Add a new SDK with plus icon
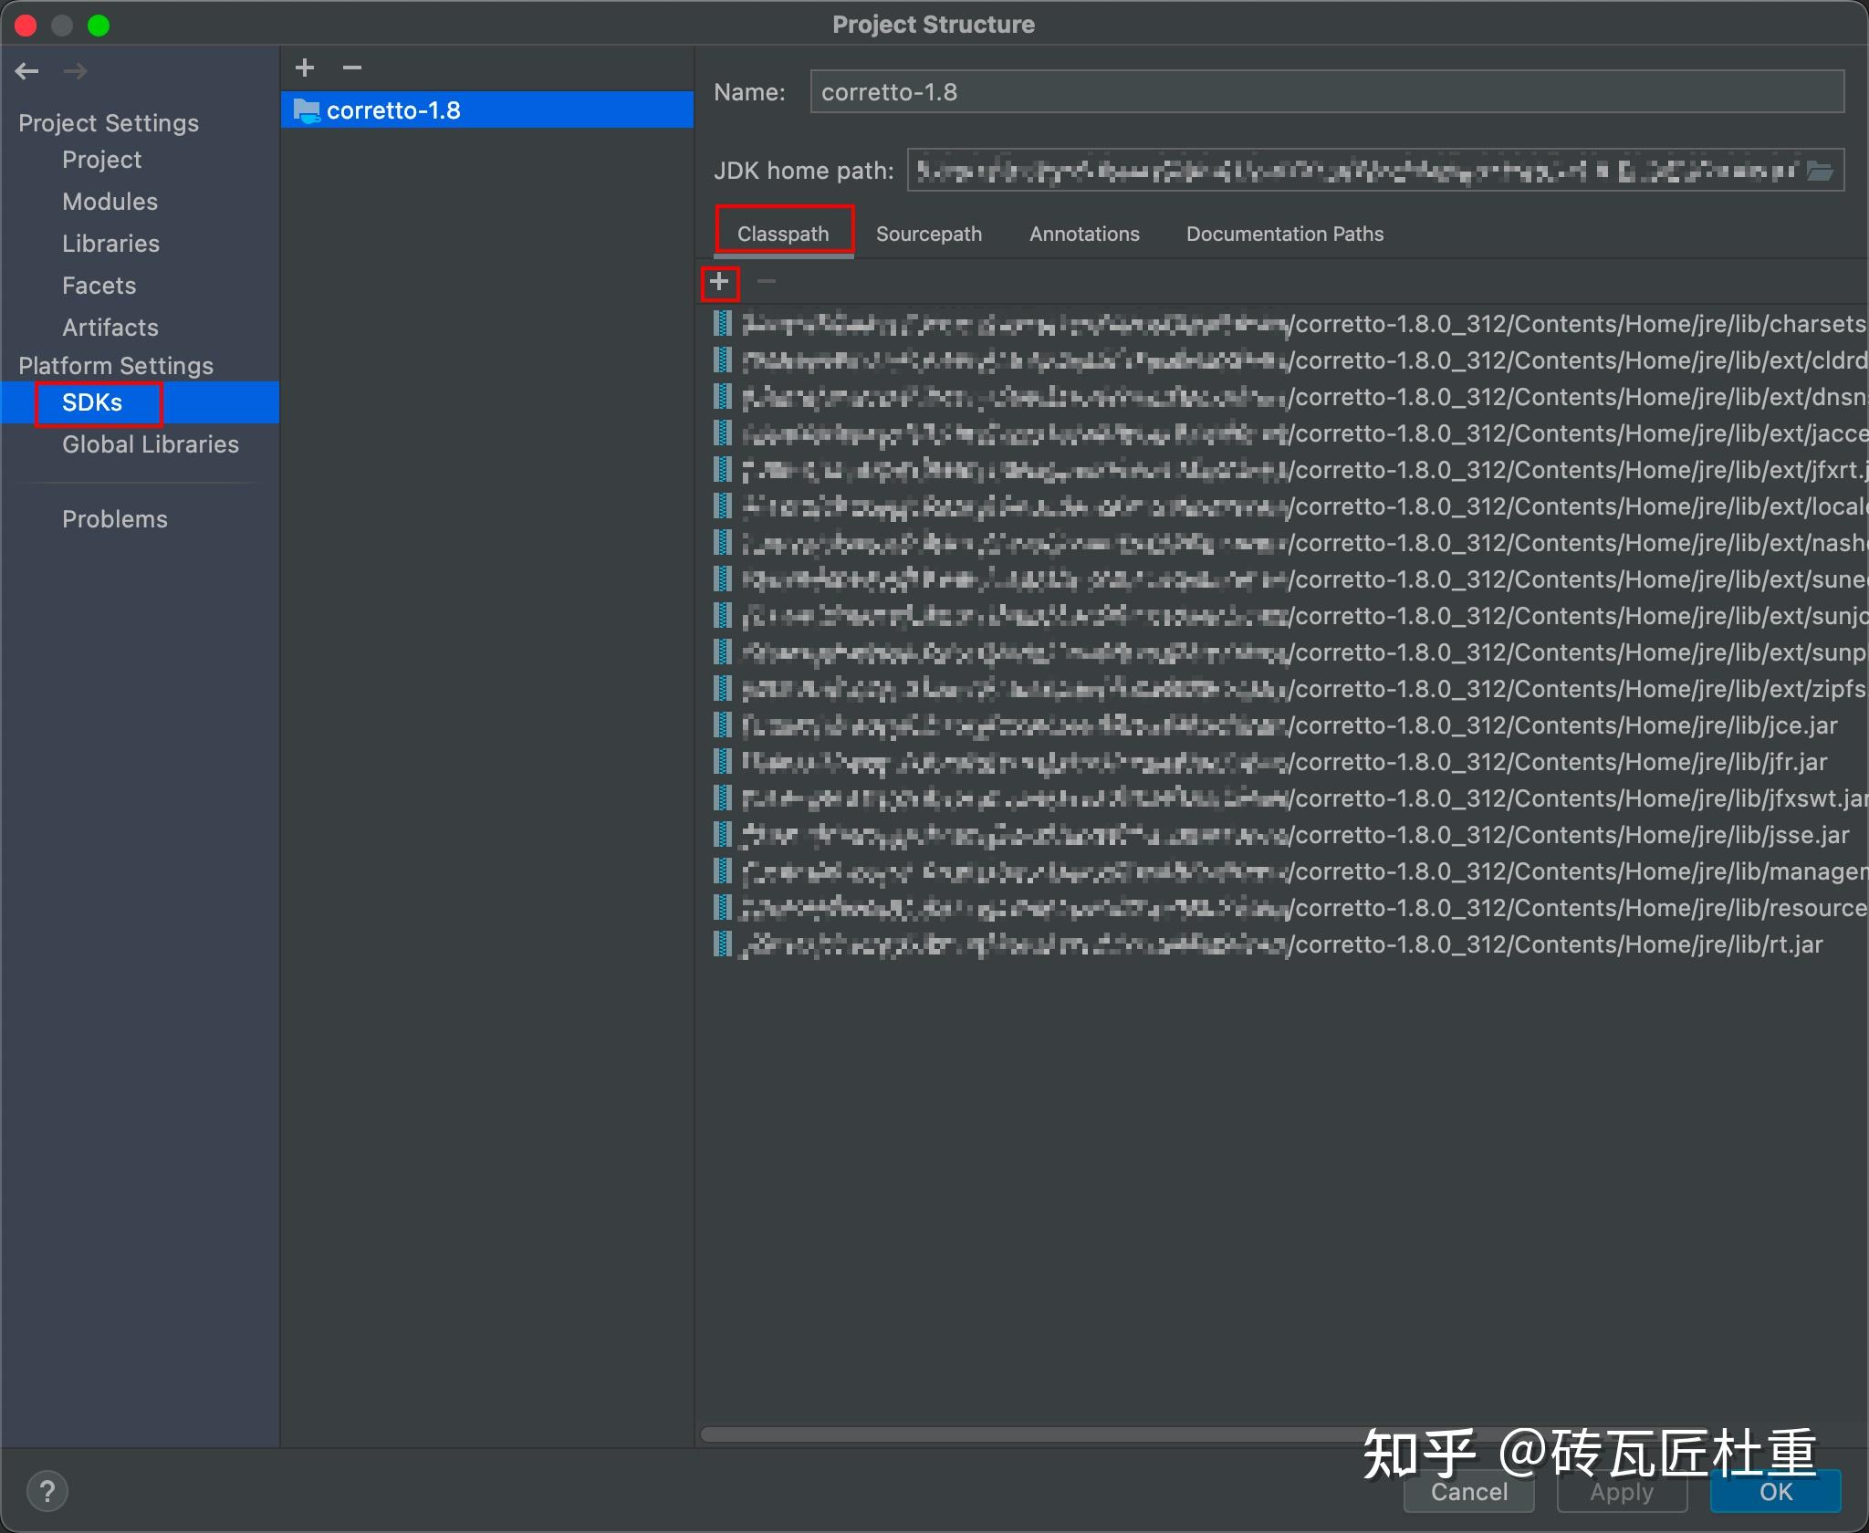 pyautogui.click(x=305, y=68)
